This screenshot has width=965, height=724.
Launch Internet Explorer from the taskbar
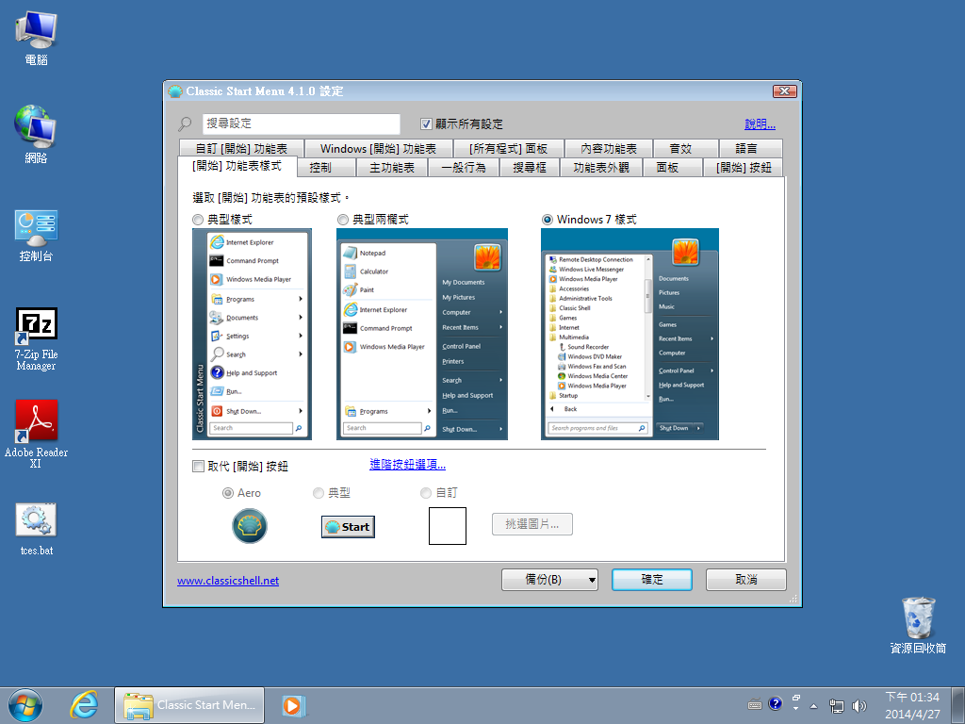[84, 705]
